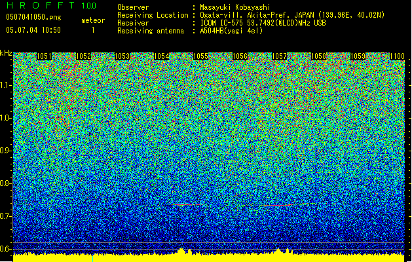Click the 1100 time marker

click(397, 56)
